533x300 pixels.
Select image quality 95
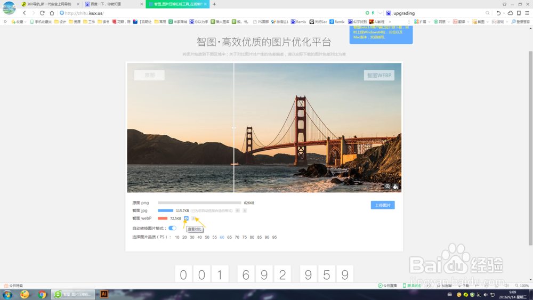pyautogui.click(x=274, y=237)
